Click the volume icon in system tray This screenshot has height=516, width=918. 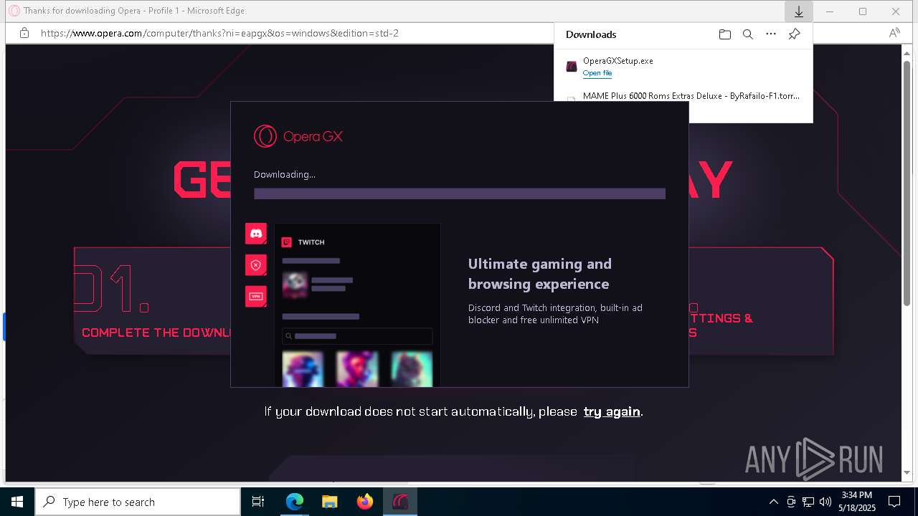pos(825,502)
